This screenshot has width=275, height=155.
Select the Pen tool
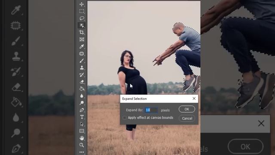click(x=82, y=110)
